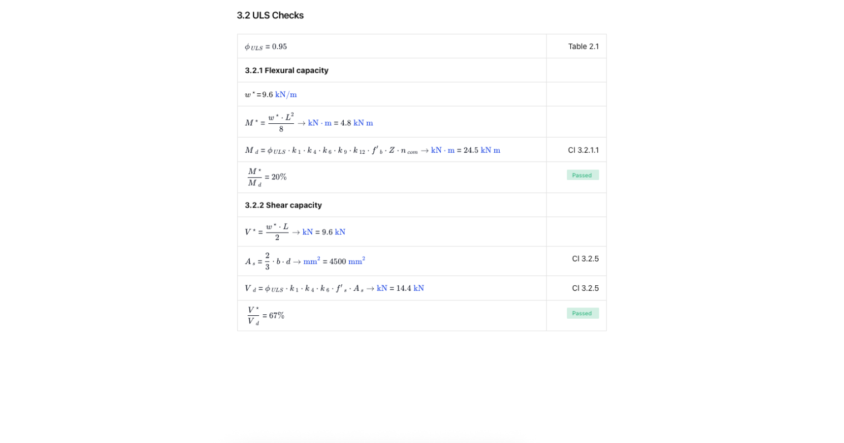Click the M*/Md = 20% ratio
Image resolution: width=844 pixels, height=443 pixels.
[x=267, y=177]
